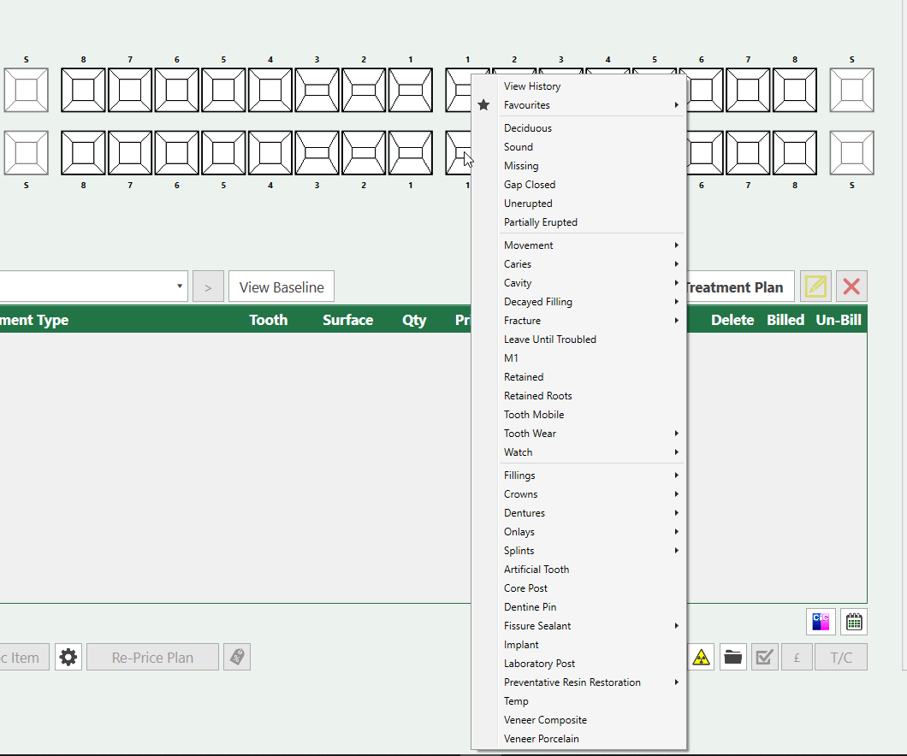Click the radiation warning triangle icon

(701, 657)
